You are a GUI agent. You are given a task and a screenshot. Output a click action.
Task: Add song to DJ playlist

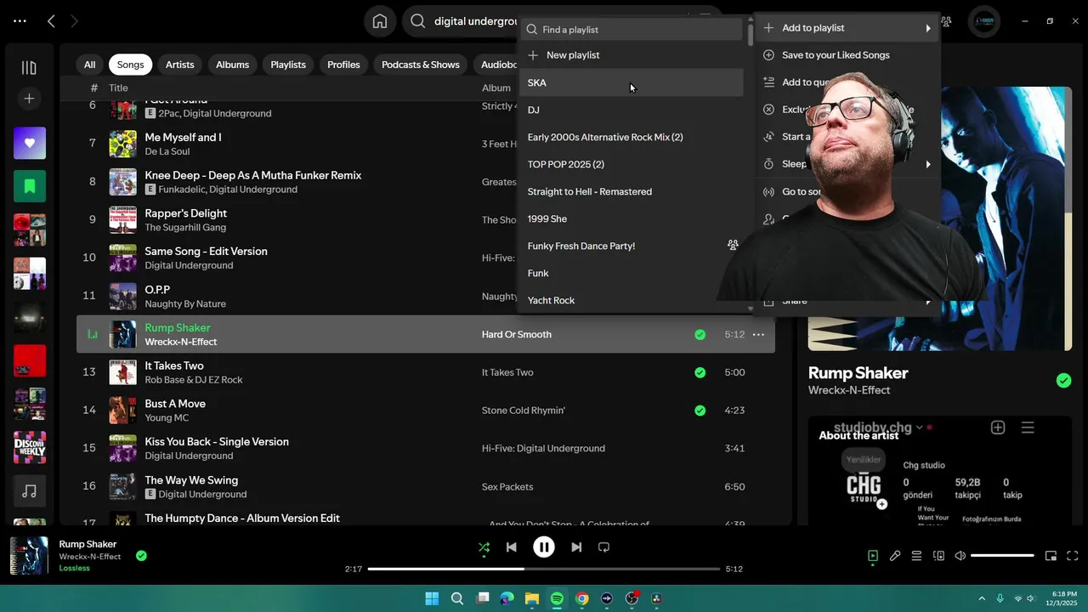coord(631,110)
